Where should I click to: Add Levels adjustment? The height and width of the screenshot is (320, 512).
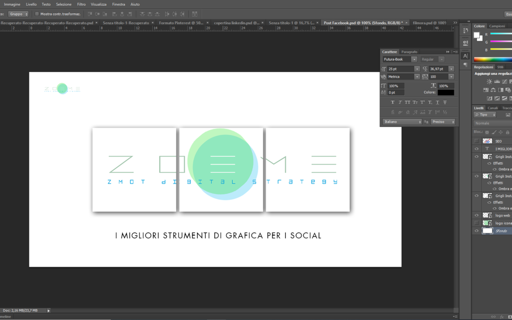(x=497, y=82)
